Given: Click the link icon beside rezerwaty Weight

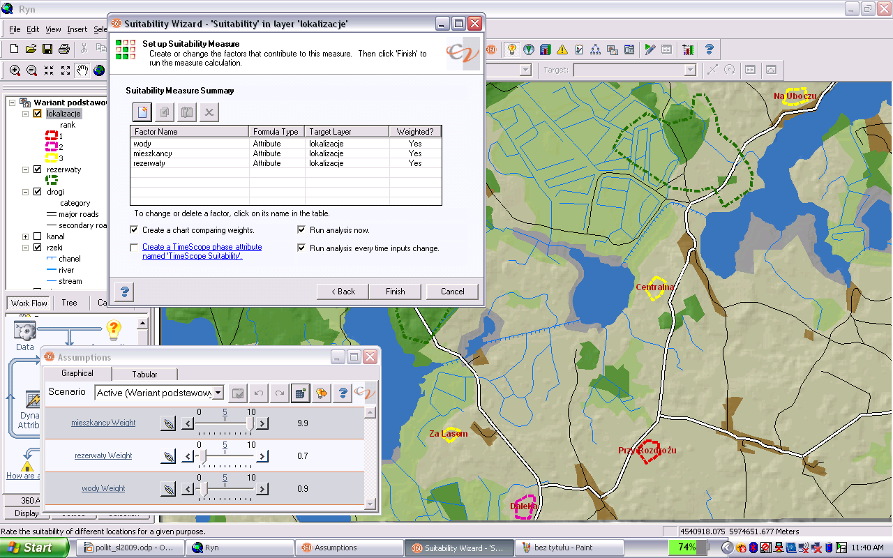Looking at the screenshot, I should pyautogui.click(x=167, y=456).
